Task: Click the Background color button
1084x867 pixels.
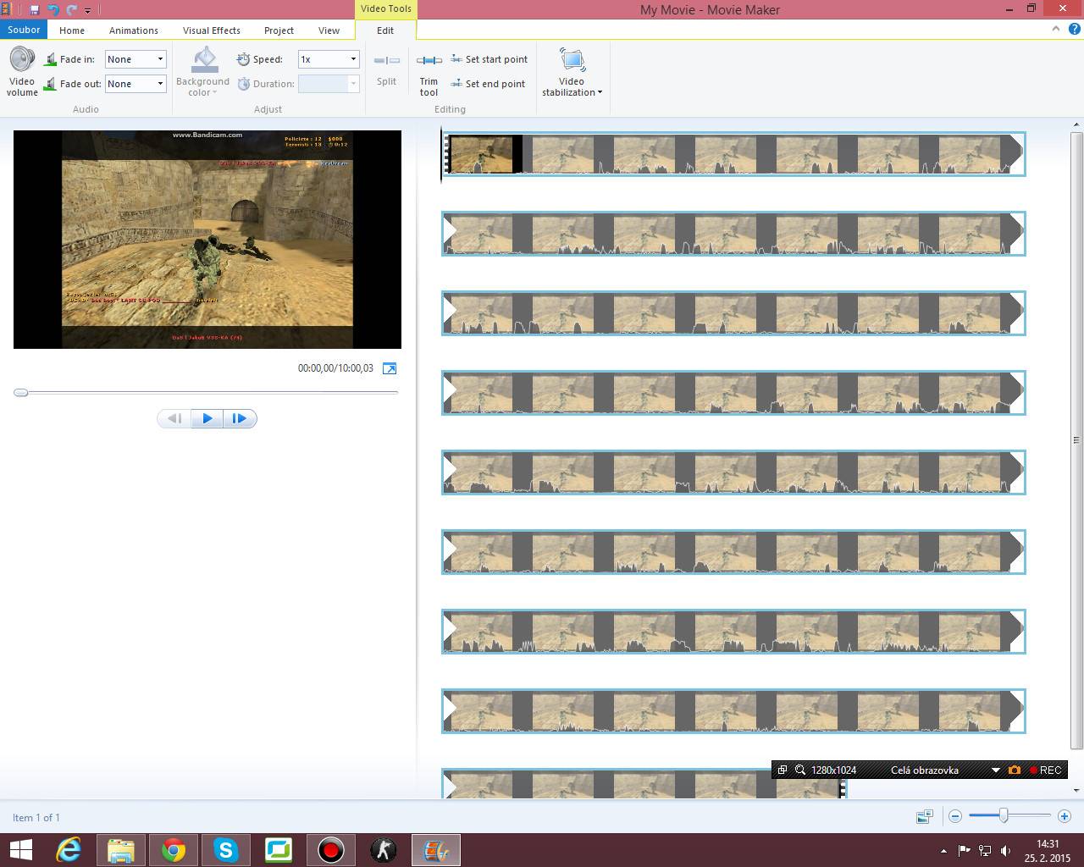Action: [x=202, y=72]
